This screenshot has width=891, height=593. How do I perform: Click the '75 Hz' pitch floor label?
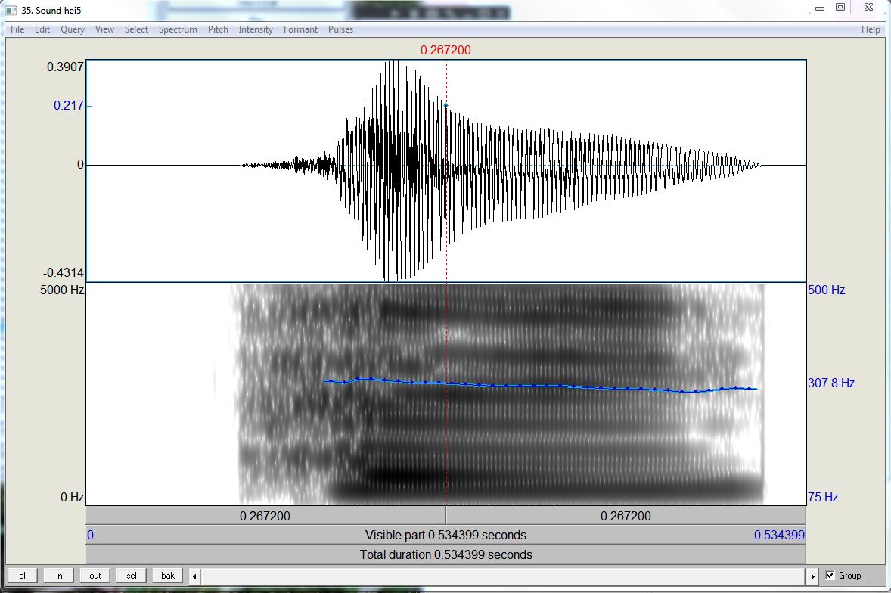(x=823, y=497)
